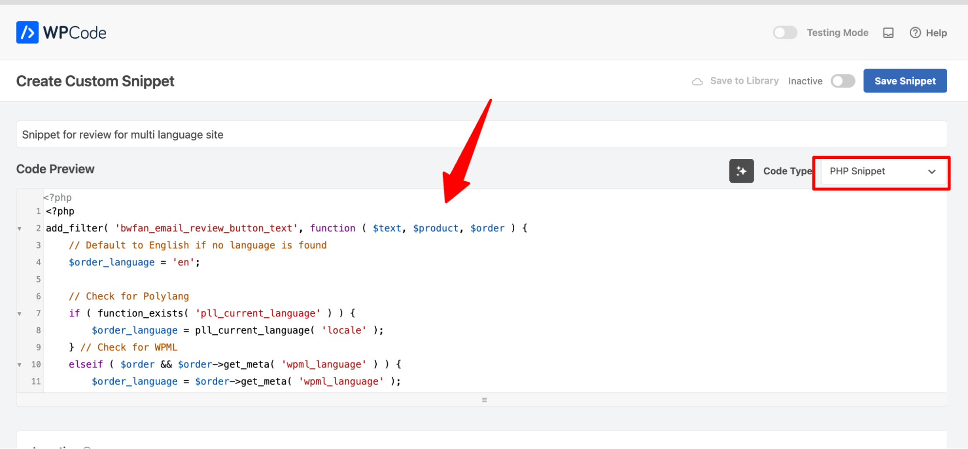The image size is (968, 449).
Task: Click the '$order_language = 'en';' code line
Action: 134,262
